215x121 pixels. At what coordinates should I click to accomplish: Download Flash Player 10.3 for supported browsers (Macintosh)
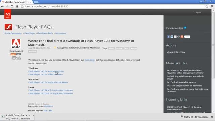[x=48, y=82]
